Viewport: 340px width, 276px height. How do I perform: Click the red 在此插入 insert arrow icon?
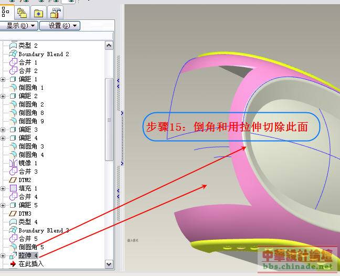(13, 264)
